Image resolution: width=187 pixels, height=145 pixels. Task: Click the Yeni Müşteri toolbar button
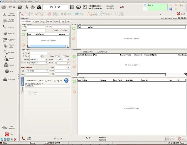tap(93, 14)
